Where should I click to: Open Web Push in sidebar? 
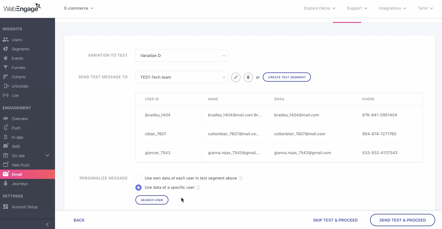pyautogui.click(x=20, y=165)
